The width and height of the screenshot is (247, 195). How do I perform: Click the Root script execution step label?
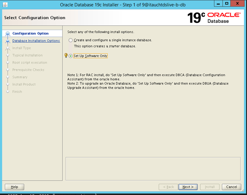coord(29,62)
